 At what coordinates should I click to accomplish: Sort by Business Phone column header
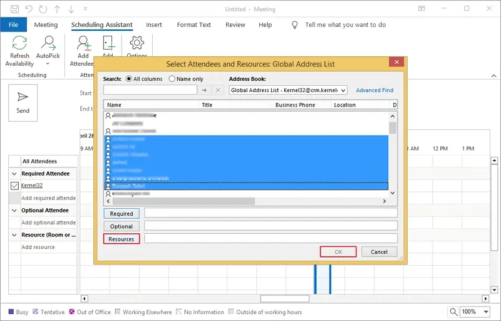pyautogui.click(x=302, y=105)
